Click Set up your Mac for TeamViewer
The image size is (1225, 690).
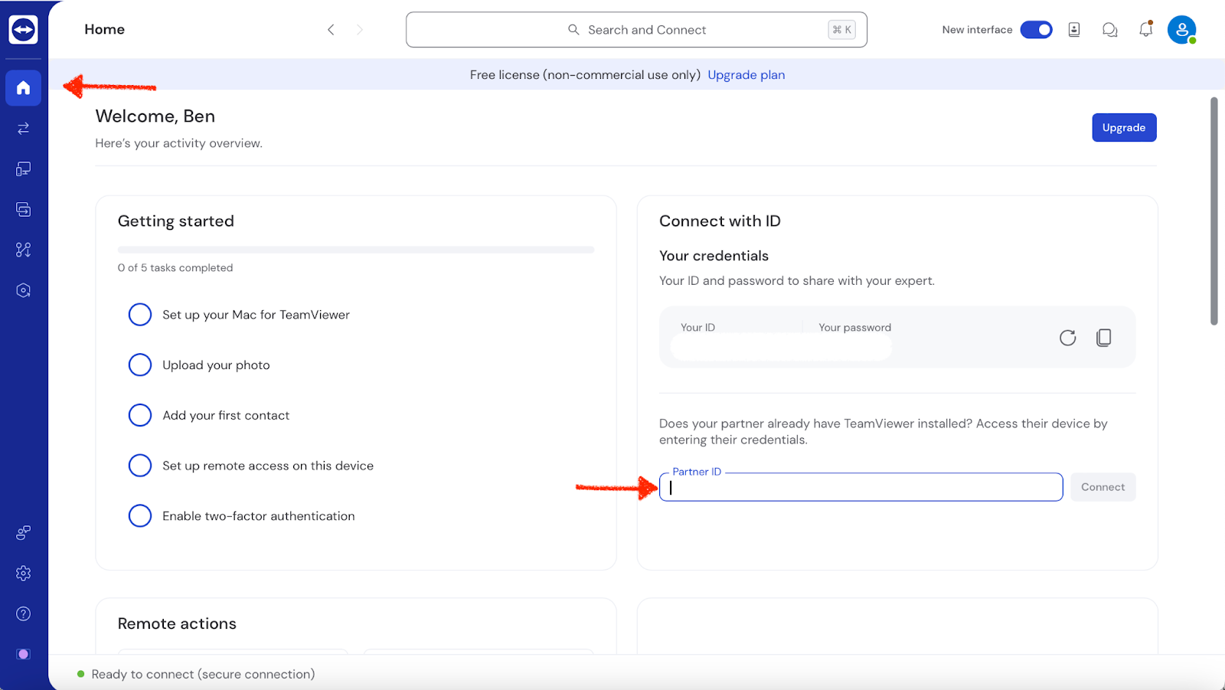coord(256,315)
